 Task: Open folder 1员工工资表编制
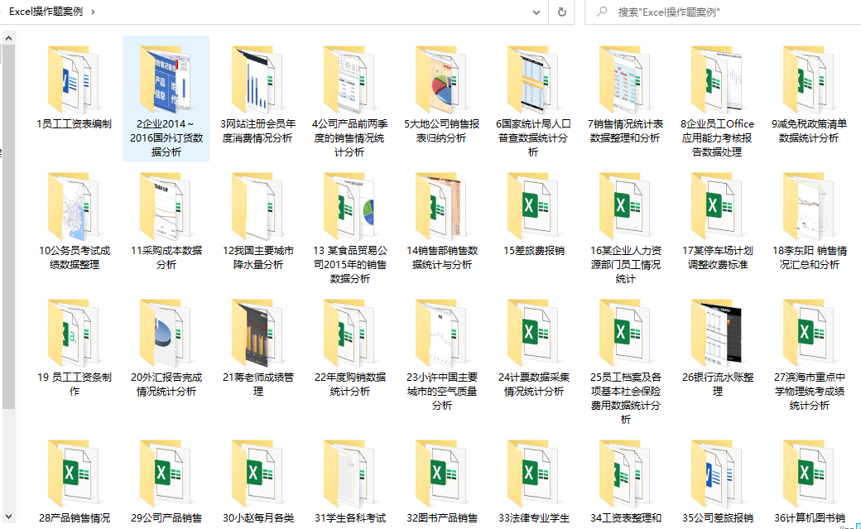[x=75, y=87]
